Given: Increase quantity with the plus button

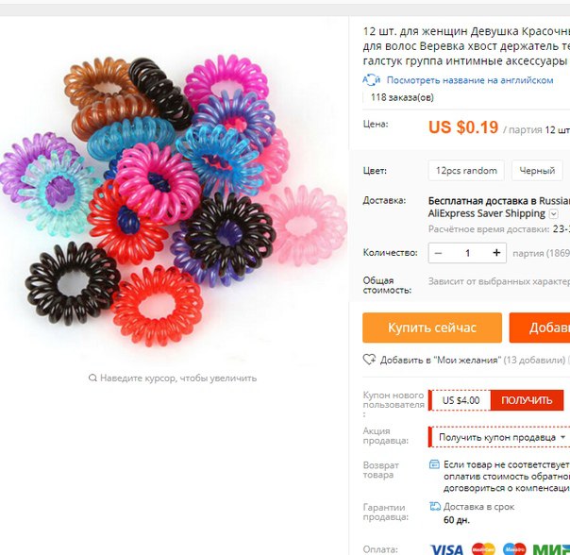Looking at the screenshot, I should pyautogui.click(x=496, y=253).
